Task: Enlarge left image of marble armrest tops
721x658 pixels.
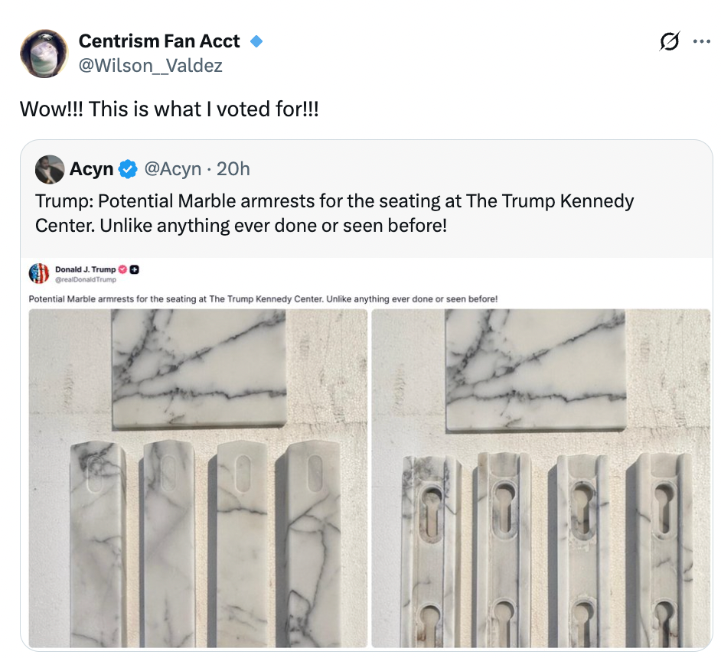Action: (197, 478)
